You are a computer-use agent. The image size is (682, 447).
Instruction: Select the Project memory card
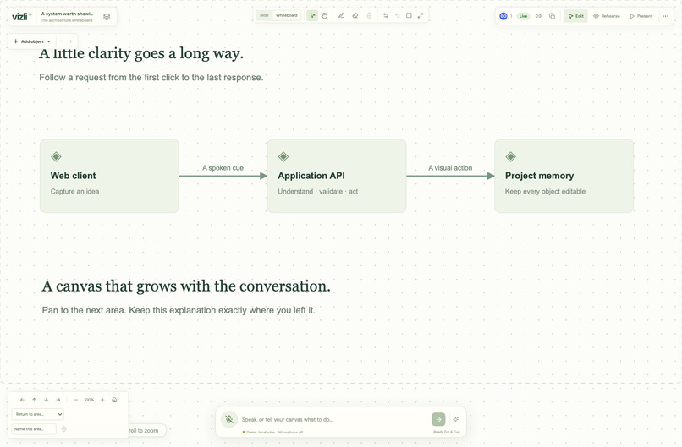point(564,176)
